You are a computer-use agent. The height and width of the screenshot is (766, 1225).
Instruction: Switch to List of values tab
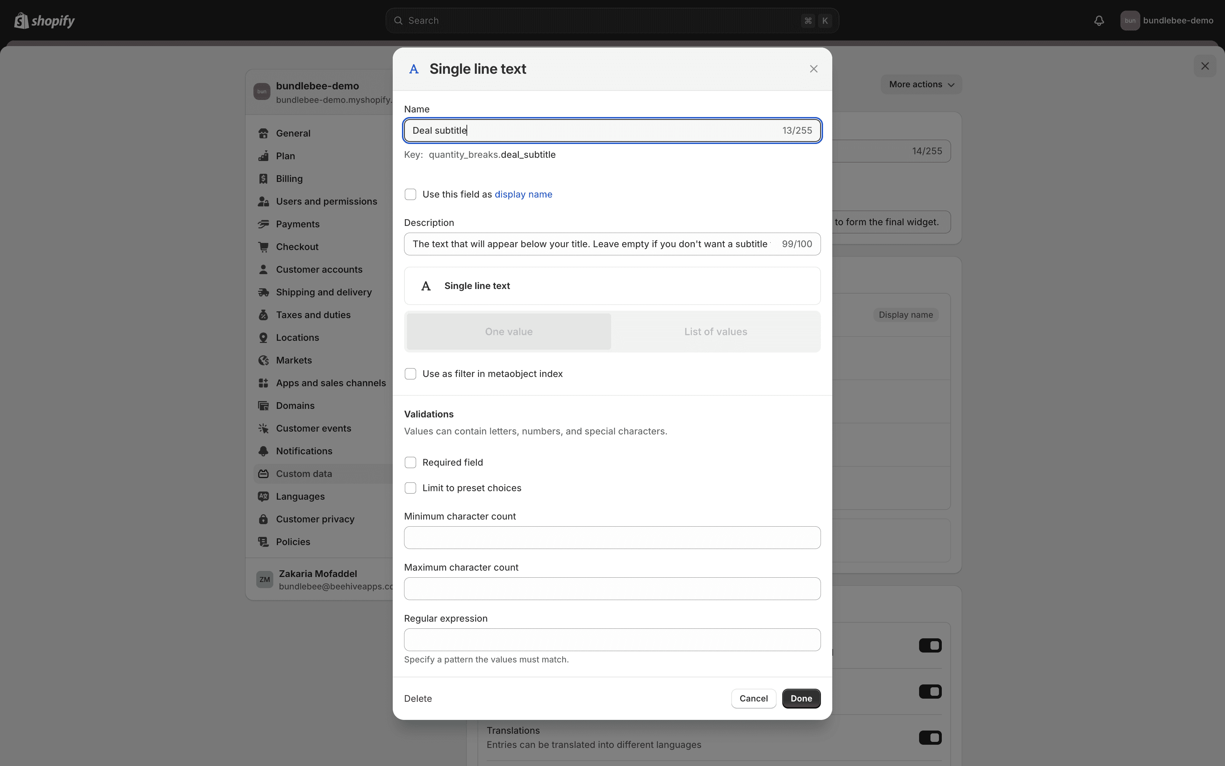[715, 331]
